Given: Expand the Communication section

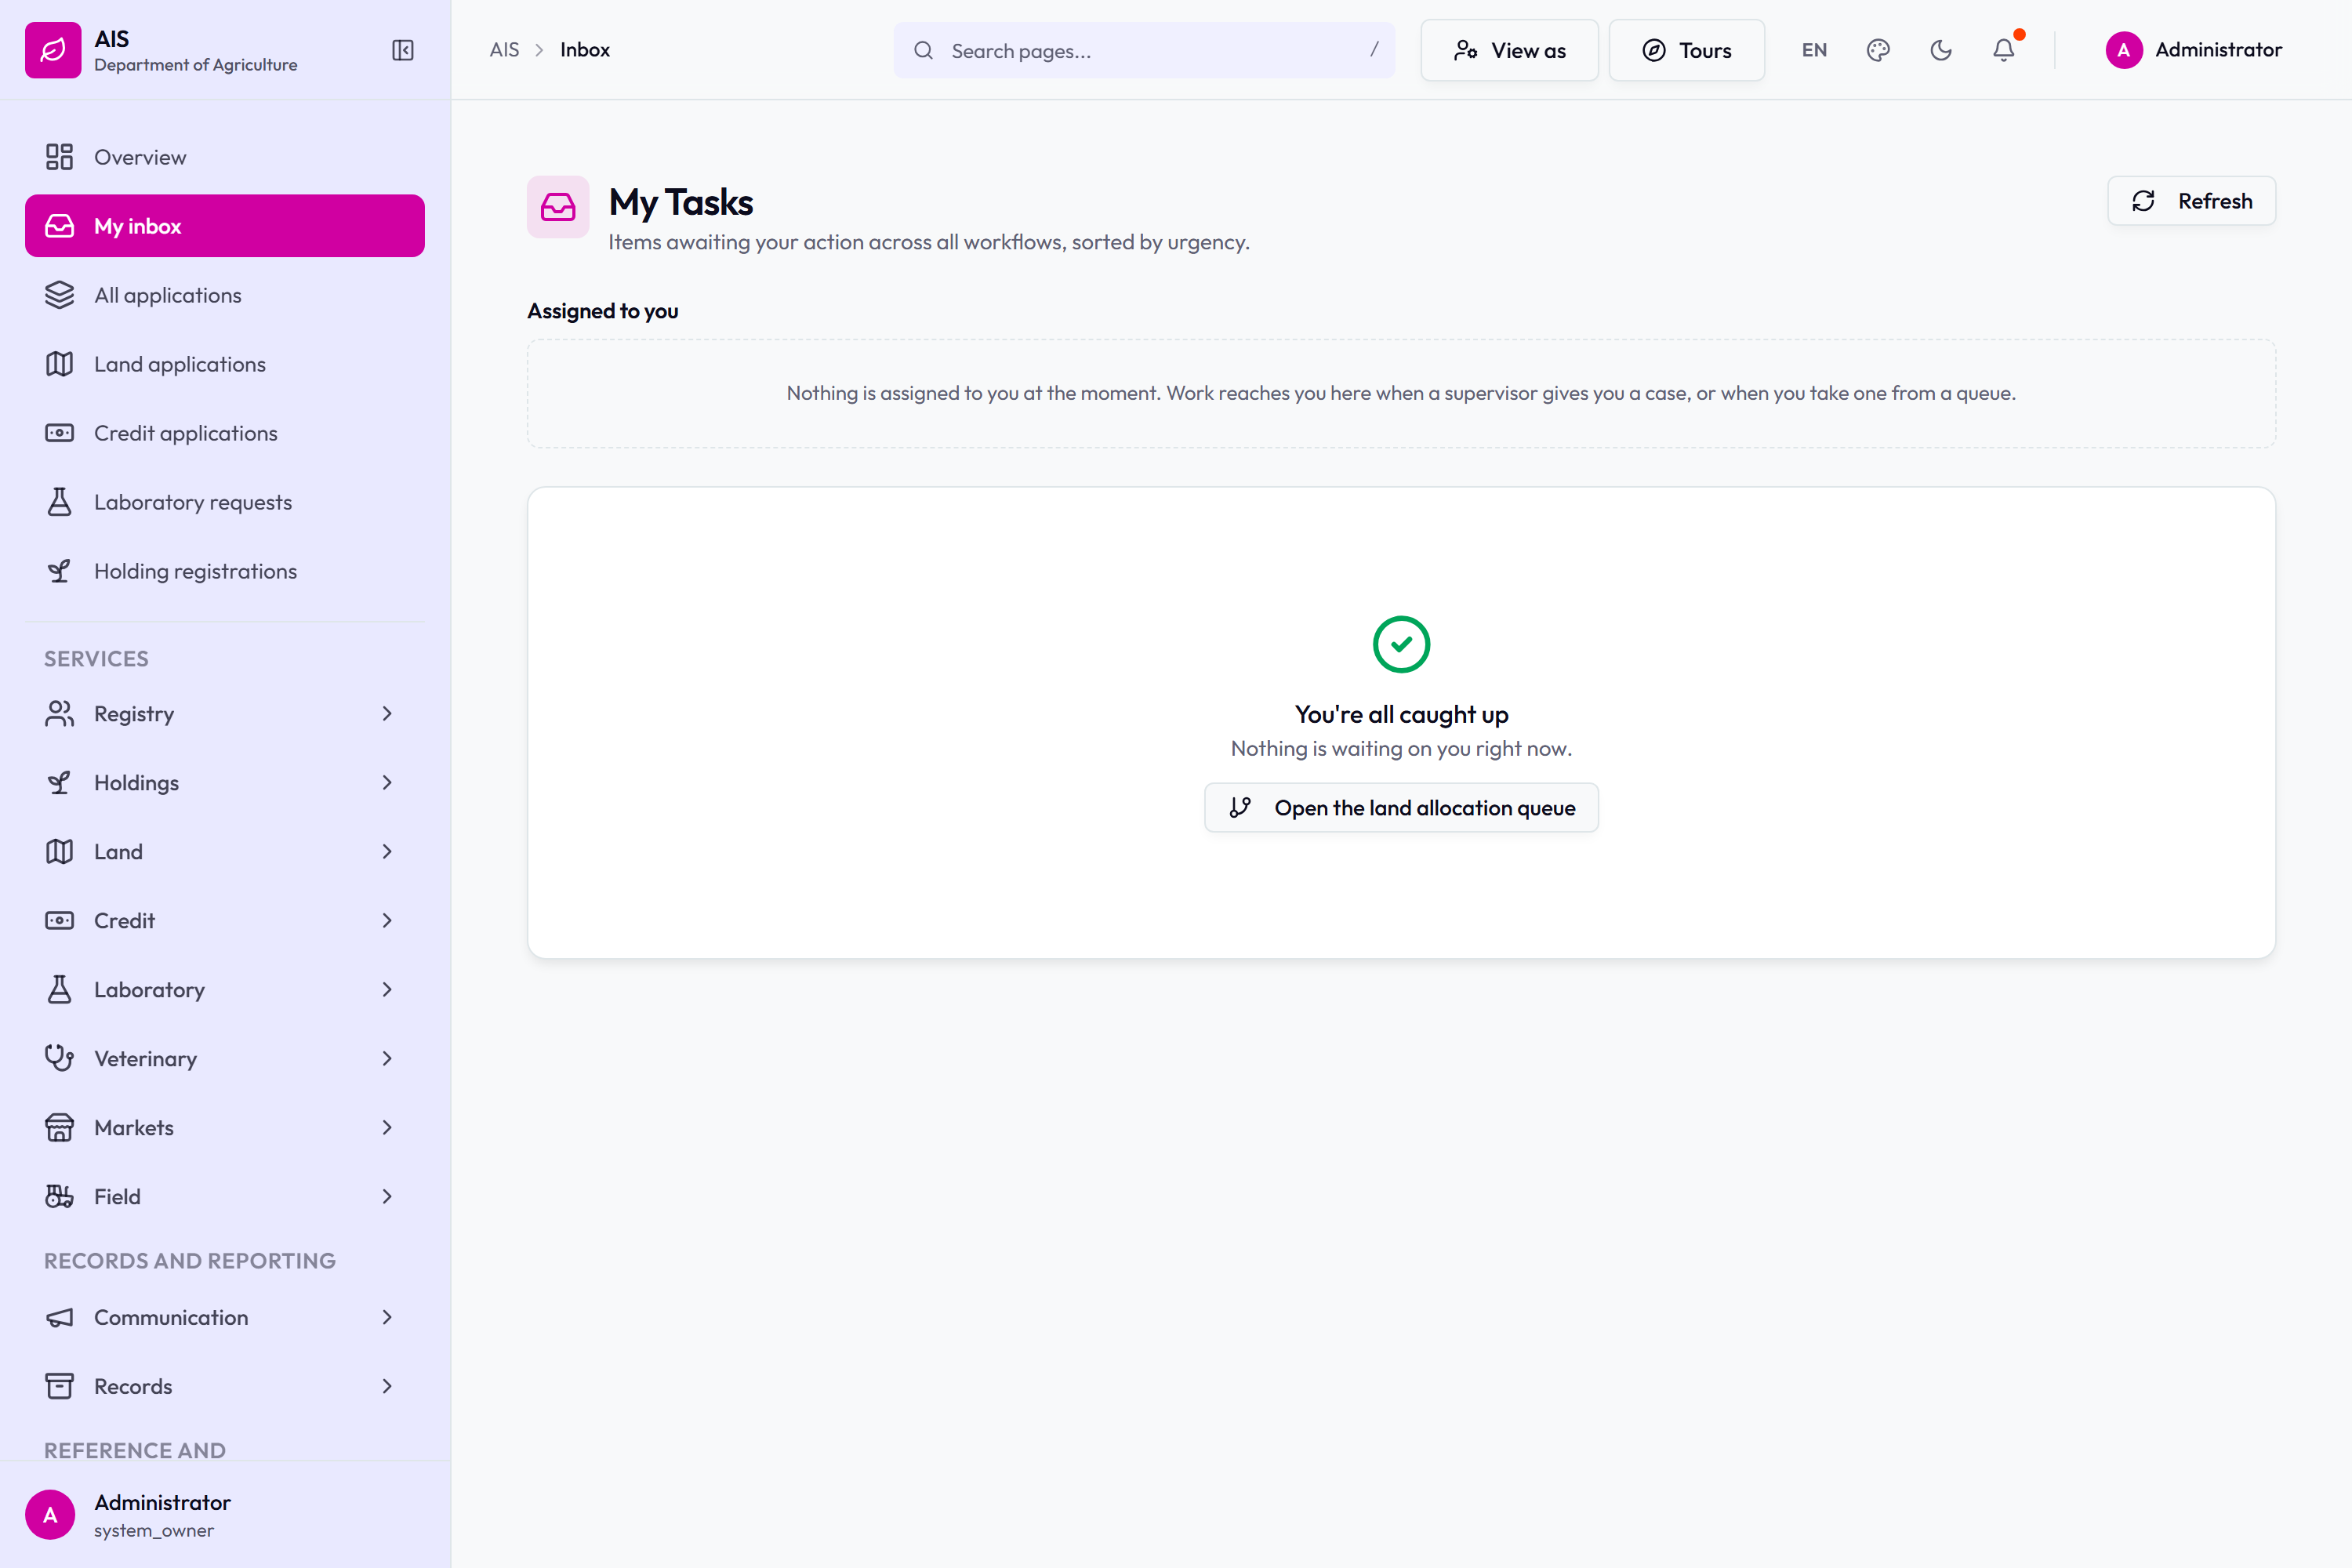Looking at the screenshot, I should 225,1317.
